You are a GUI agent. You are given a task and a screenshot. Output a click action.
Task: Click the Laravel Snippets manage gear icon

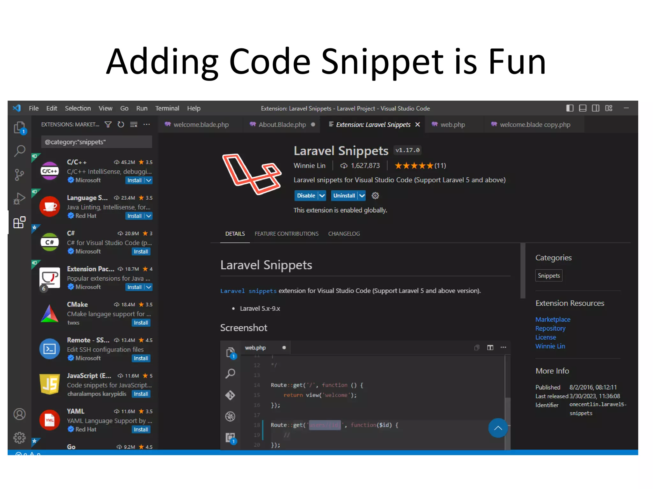(375, 195)
